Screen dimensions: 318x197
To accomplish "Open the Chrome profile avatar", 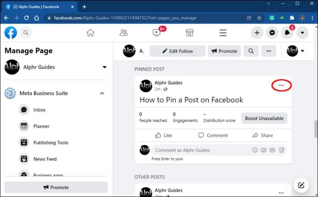I will [302, 18].
